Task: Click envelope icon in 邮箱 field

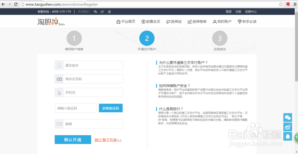Action: point(60,124)
